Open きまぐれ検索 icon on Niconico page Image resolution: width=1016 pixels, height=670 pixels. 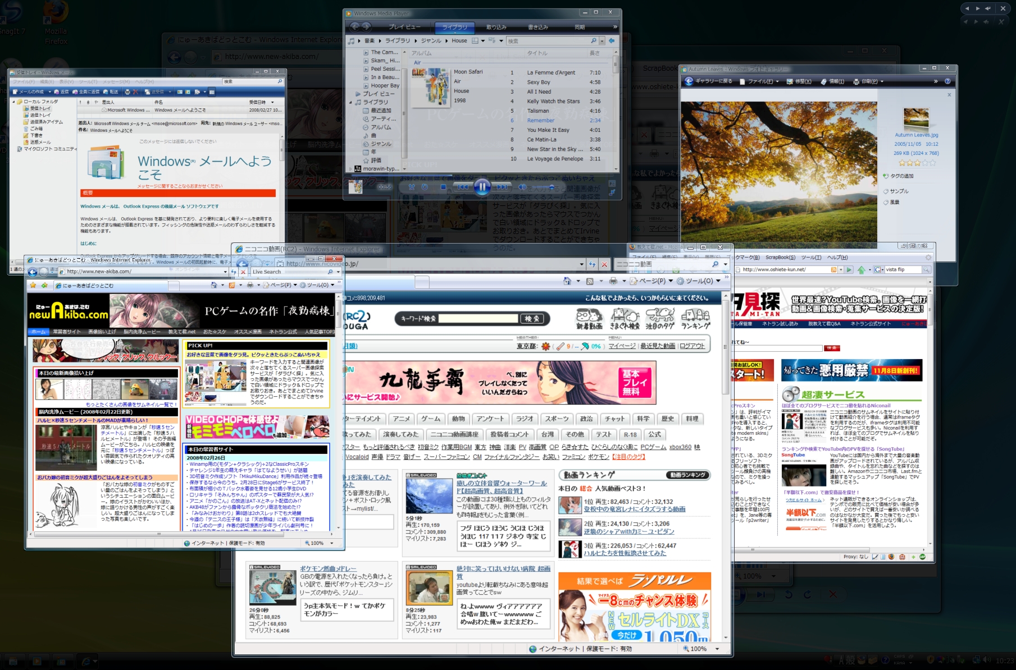coord(625,318)
